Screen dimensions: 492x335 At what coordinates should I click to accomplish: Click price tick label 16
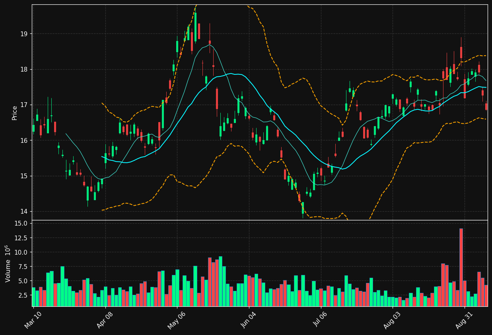pos(24,140)
